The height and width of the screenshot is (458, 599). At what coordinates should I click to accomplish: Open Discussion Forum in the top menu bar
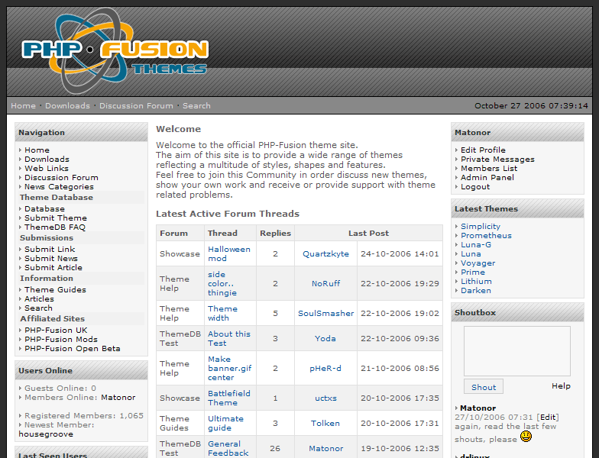(x=136, y=105)
